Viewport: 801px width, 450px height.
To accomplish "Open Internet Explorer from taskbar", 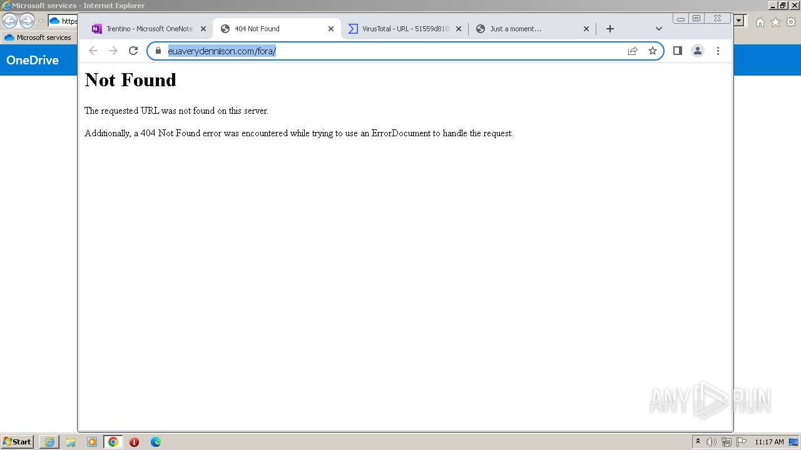I will point(49,442).
